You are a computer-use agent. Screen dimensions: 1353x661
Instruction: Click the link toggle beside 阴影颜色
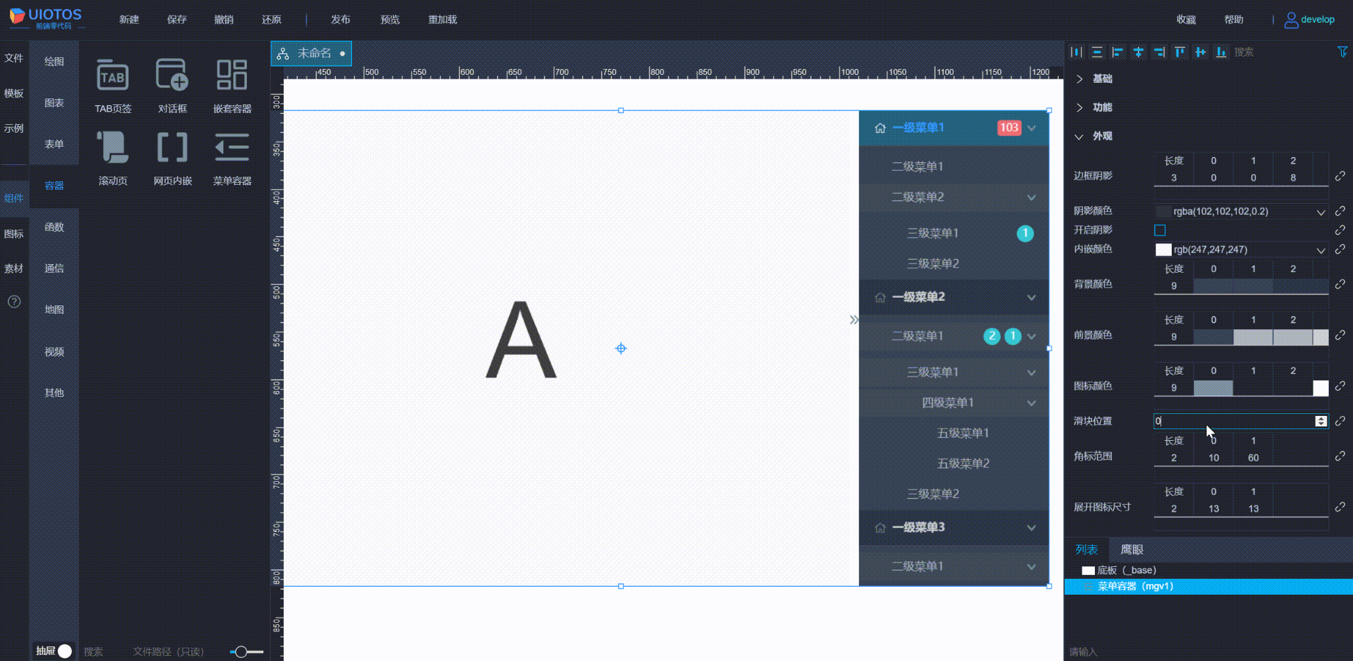point(1340,212)
